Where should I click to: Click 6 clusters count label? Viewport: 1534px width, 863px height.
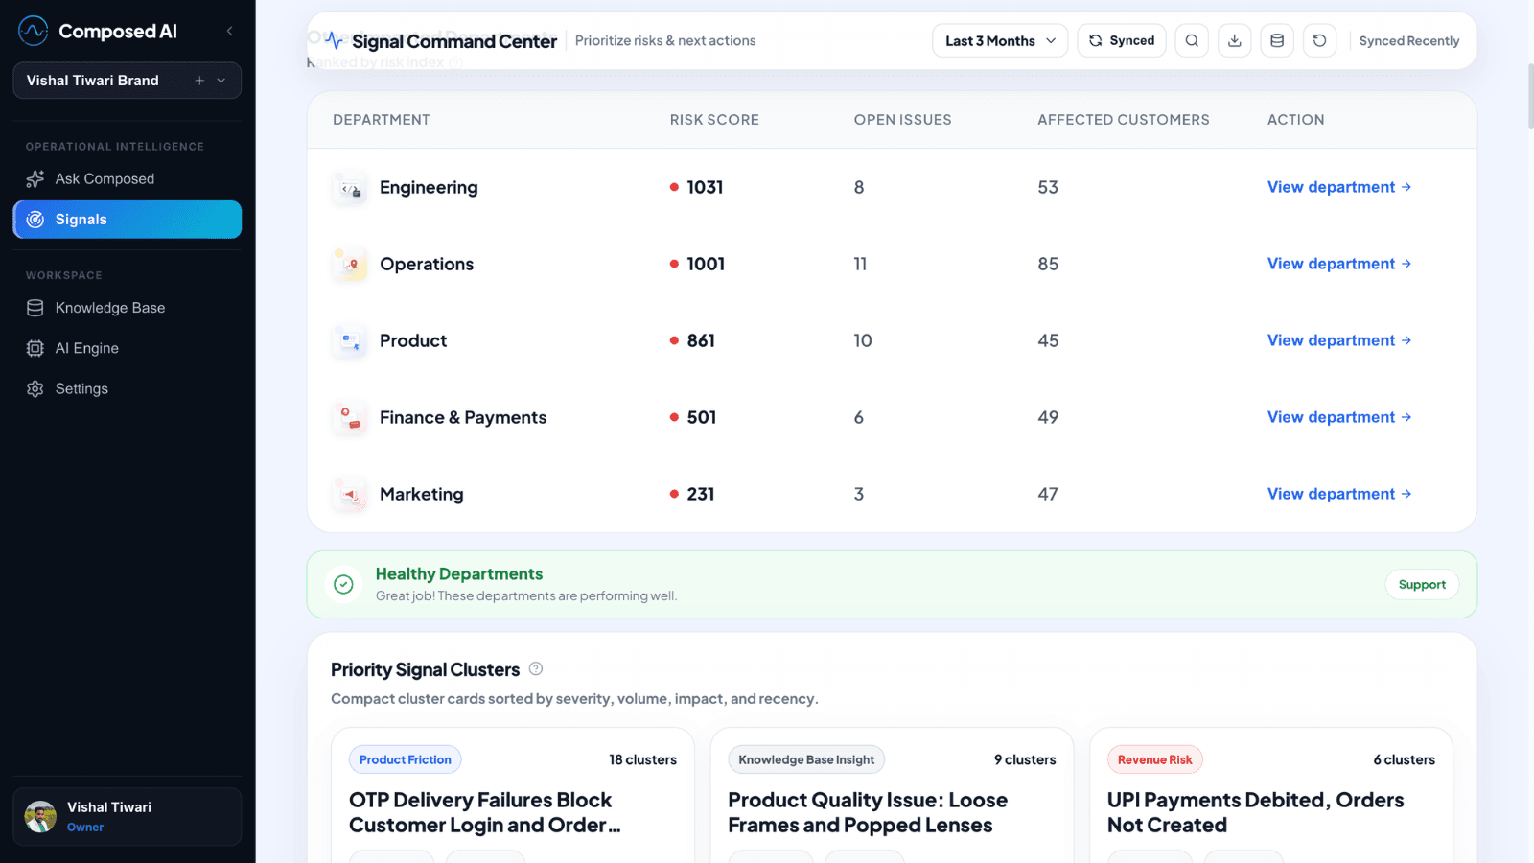(x=1404, y=759)
